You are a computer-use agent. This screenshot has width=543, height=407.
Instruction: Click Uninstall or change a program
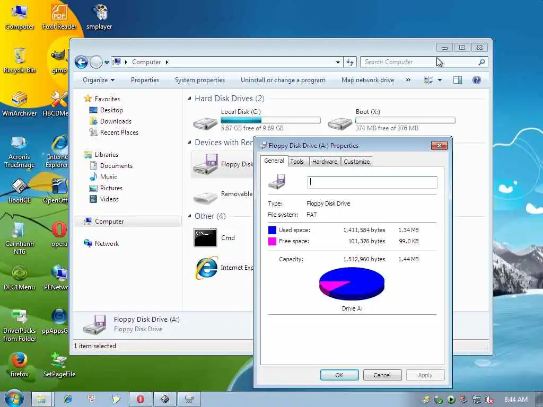(283, 80)
